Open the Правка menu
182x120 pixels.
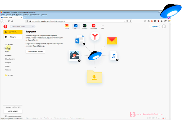(x=8, y=15)
